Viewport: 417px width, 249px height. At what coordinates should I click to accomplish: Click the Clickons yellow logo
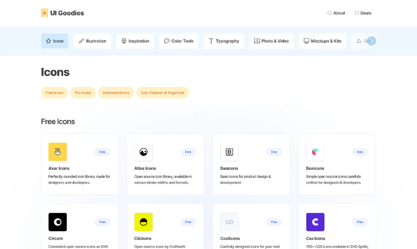click(143, 222)
